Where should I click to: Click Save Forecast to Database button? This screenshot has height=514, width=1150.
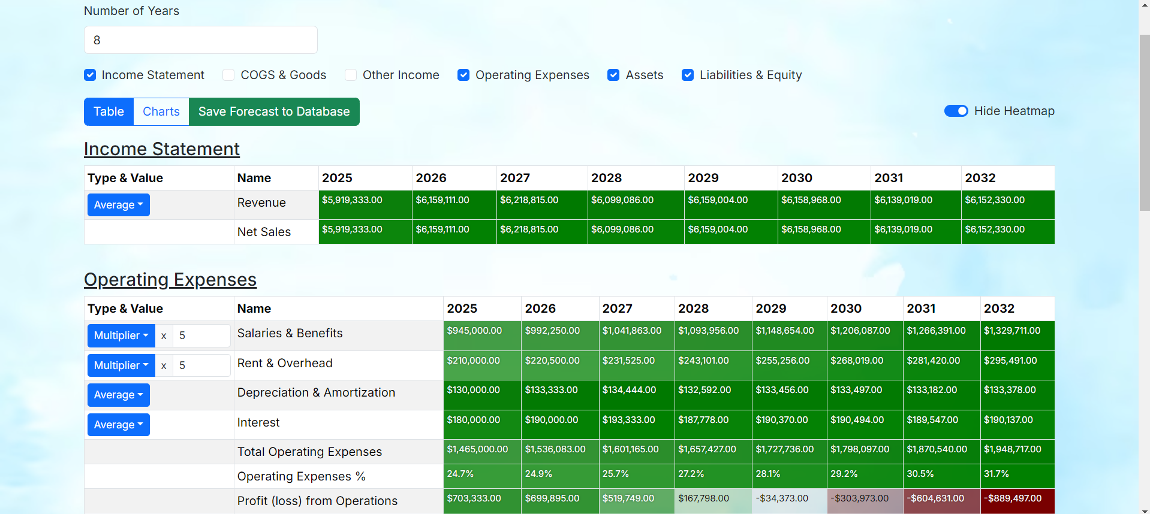[274, 111]
